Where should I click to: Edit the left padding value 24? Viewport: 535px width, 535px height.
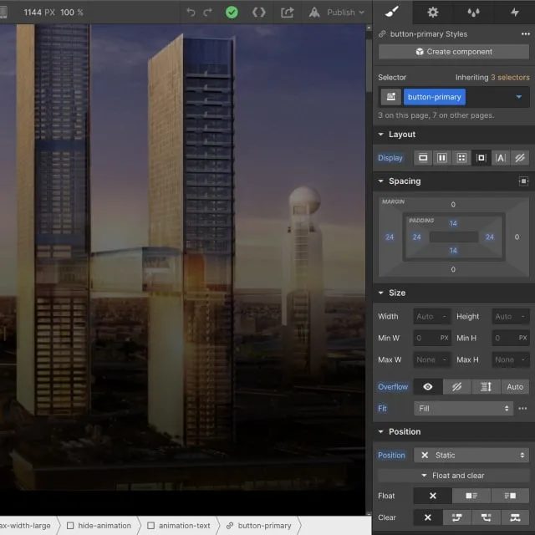tap(416, 237)
